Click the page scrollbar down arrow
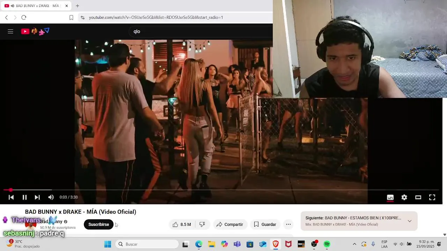Screen dimensions: 447x251 (445, 235)
